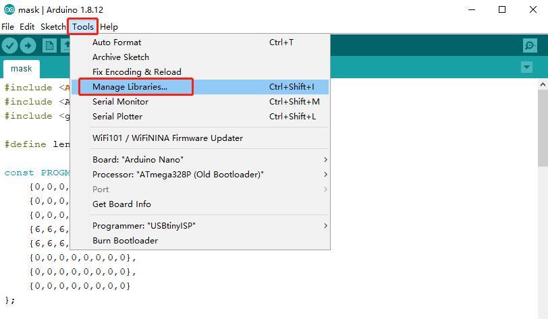548x319 pixels.
Task: Open Serial Plotter menu entry
Action: (200, 117)
